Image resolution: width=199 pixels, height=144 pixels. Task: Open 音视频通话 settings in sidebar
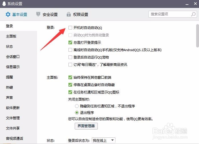[x=19, y=139]
